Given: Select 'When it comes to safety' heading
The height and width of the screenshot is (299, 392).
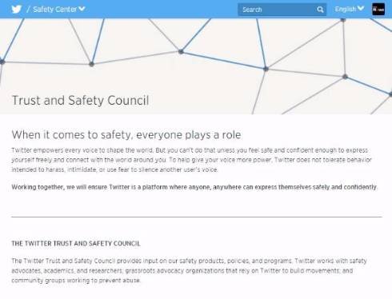Looking at the screenshot, I should [126, 134].
